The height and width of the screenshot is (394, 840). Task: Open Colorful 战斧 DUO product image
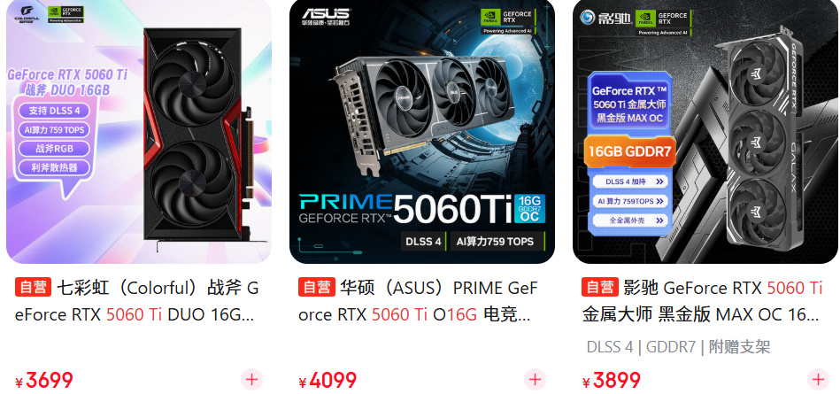pyautogui.click(x=139, y=131)
